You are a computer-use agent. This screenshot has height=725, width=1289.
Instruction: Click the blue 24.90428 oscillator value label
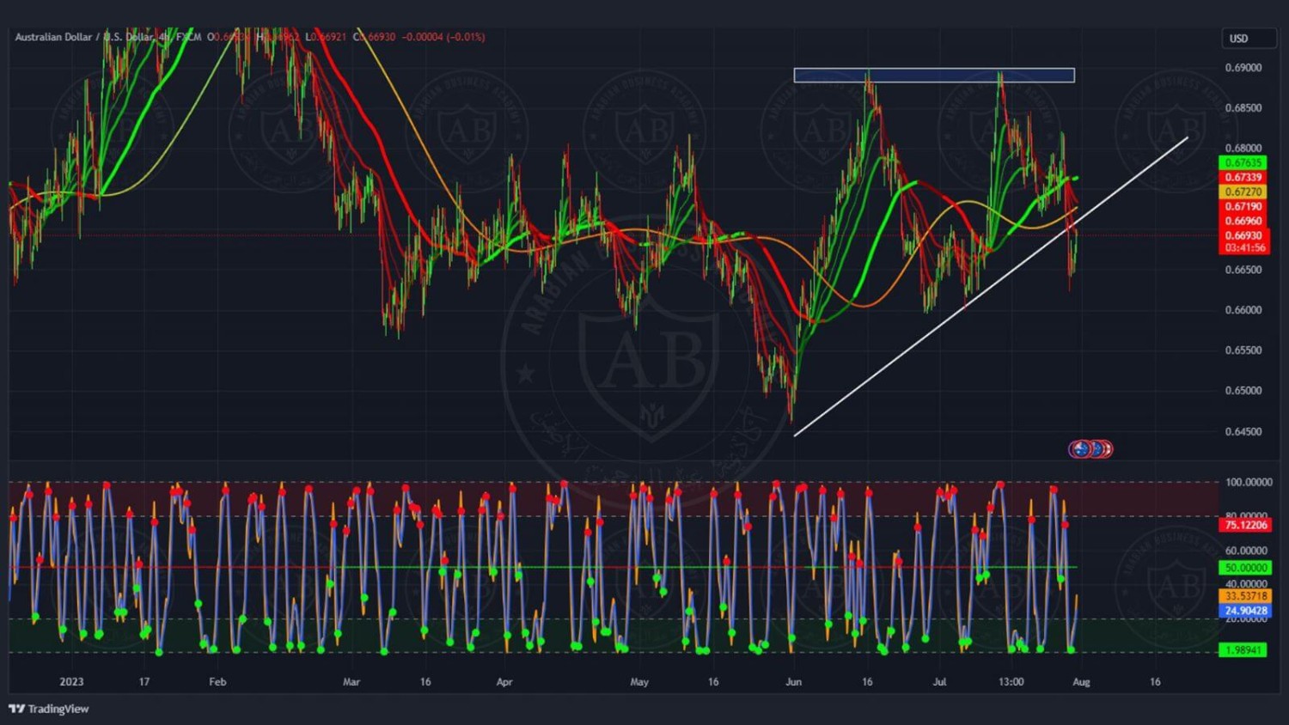[1245, 611]
